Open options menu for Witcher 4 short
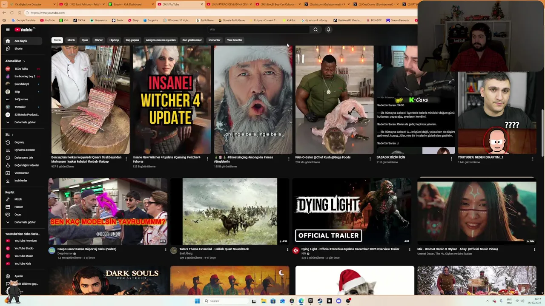The height and width of the screenshot is (306, 545). coord(207,159)
